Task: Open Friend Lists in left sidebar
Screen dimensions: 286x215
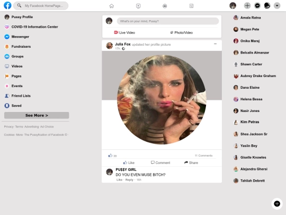Action: click(x=17, y=96)
